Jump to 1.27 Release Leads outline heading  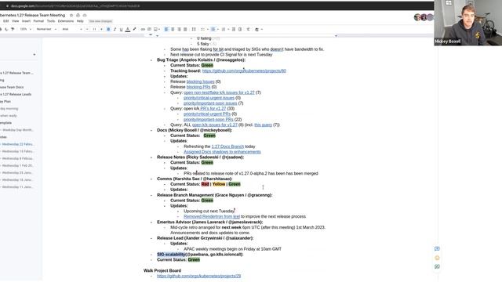click(x=16, y=94)
